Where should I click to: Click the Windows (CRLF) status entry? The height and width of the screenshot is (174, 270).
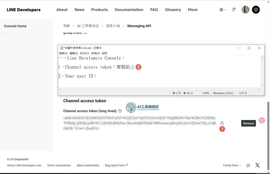click(x=223, y=93)
